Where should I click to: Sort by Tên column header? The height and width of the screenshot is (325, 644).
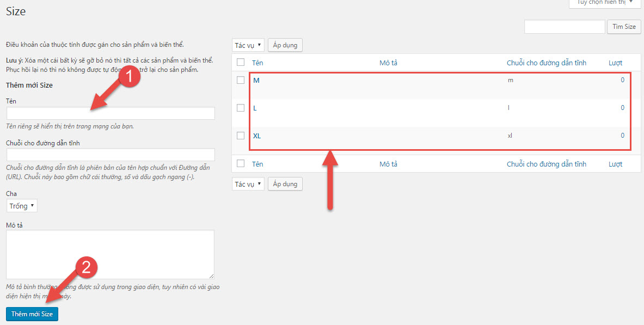point(257,63)
